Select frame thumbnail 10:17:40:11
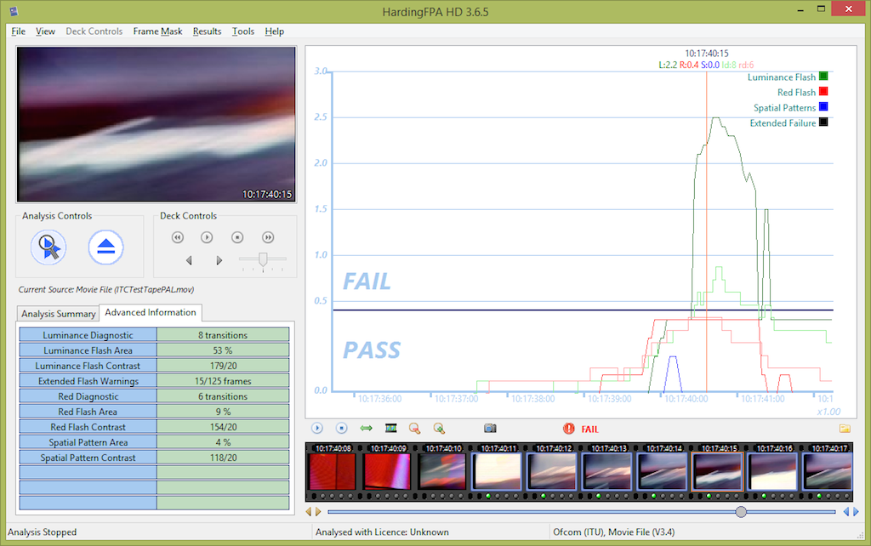This screenshot has width=871, height=546. click(497, 471)
